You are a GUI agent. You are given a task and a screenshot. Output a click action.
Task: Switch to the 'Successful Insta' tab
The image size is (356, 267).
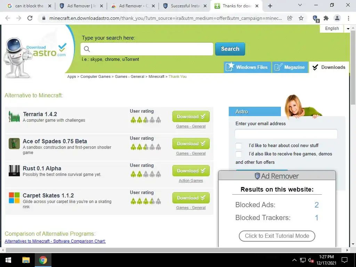(x=185, y=6)
